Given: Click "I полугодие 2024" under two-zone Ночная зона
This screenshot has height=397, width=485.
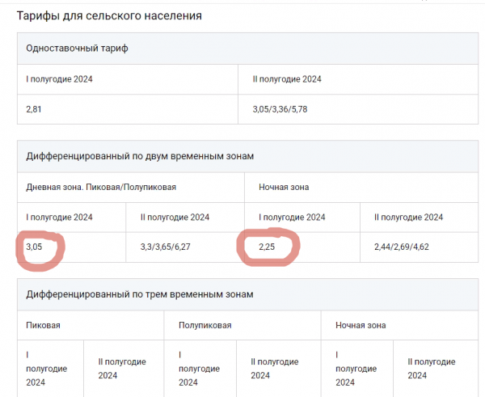Looking at the screenshot, I should (x=292, y=217).
